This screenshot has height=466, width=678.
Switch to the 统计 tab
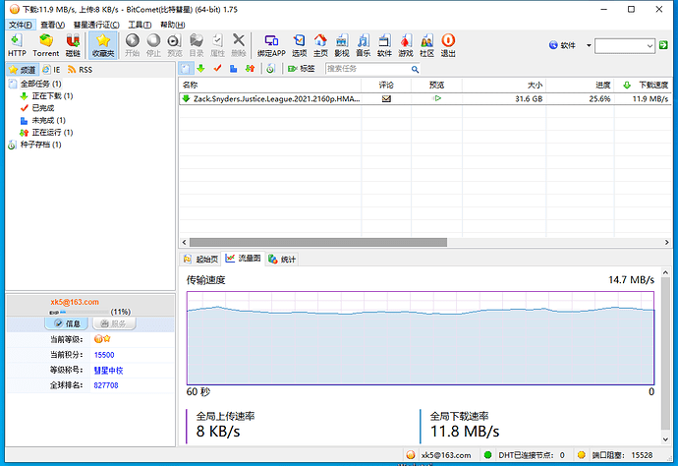coord(282,260)
